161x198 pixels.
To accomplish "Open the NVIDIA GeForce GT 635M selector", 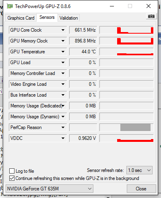I will tap(50, 189).
